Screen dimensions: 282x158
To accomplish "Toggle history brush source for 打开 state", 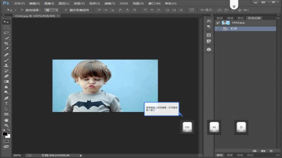I will pyautogui.click(x=218, y=29).
